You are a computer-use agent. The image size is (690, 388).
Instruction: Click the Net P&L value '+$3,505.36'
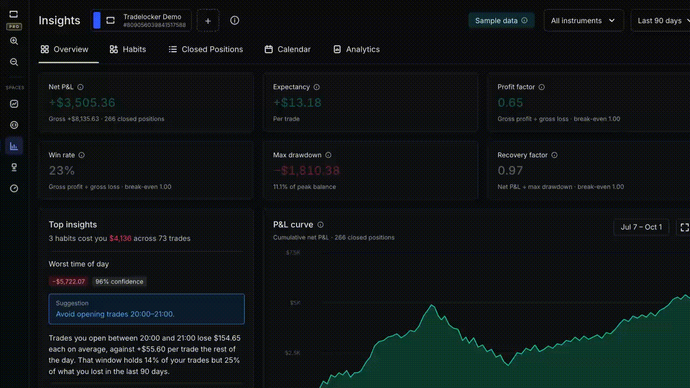point(82,103)
